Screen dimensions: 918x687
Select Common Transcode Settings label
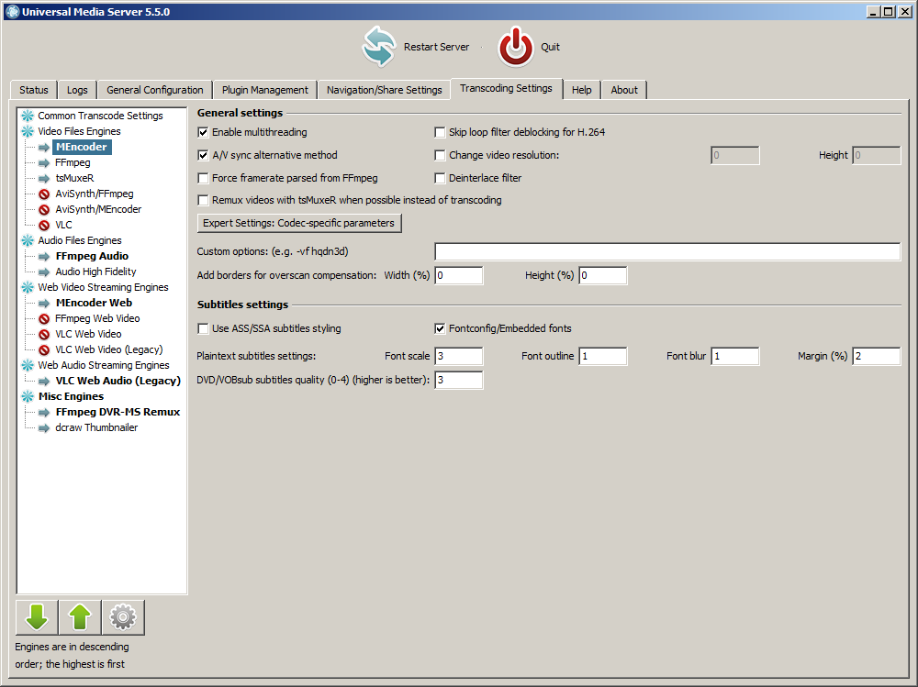100,116
